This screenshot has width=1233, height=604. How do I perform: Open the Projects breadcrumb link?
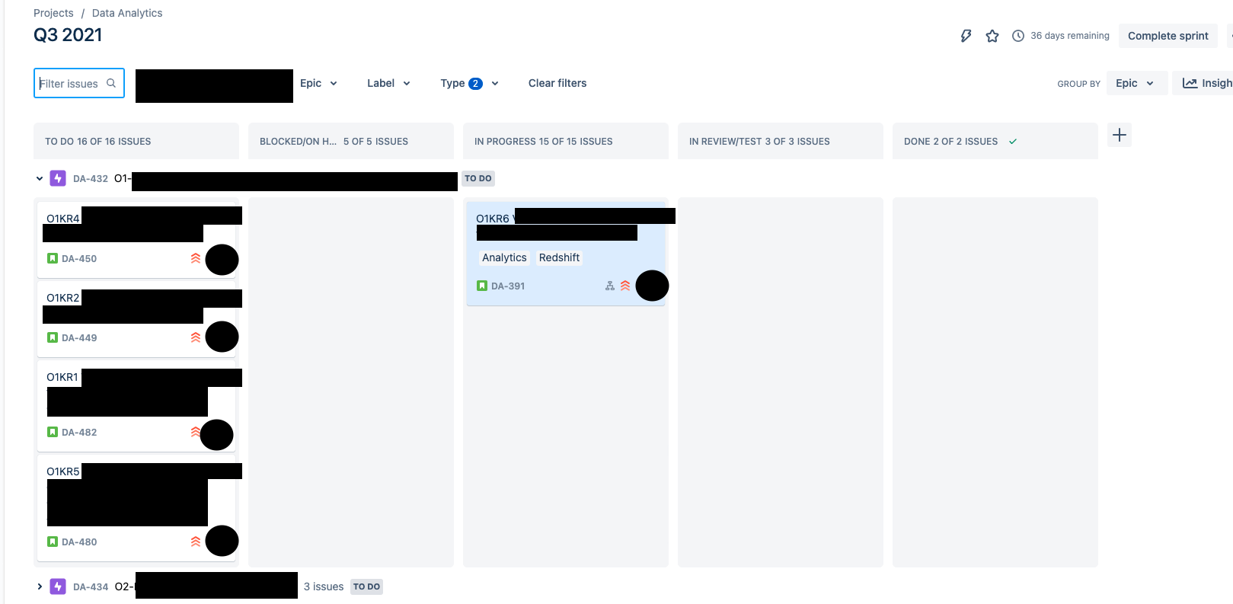click(53, 13)
